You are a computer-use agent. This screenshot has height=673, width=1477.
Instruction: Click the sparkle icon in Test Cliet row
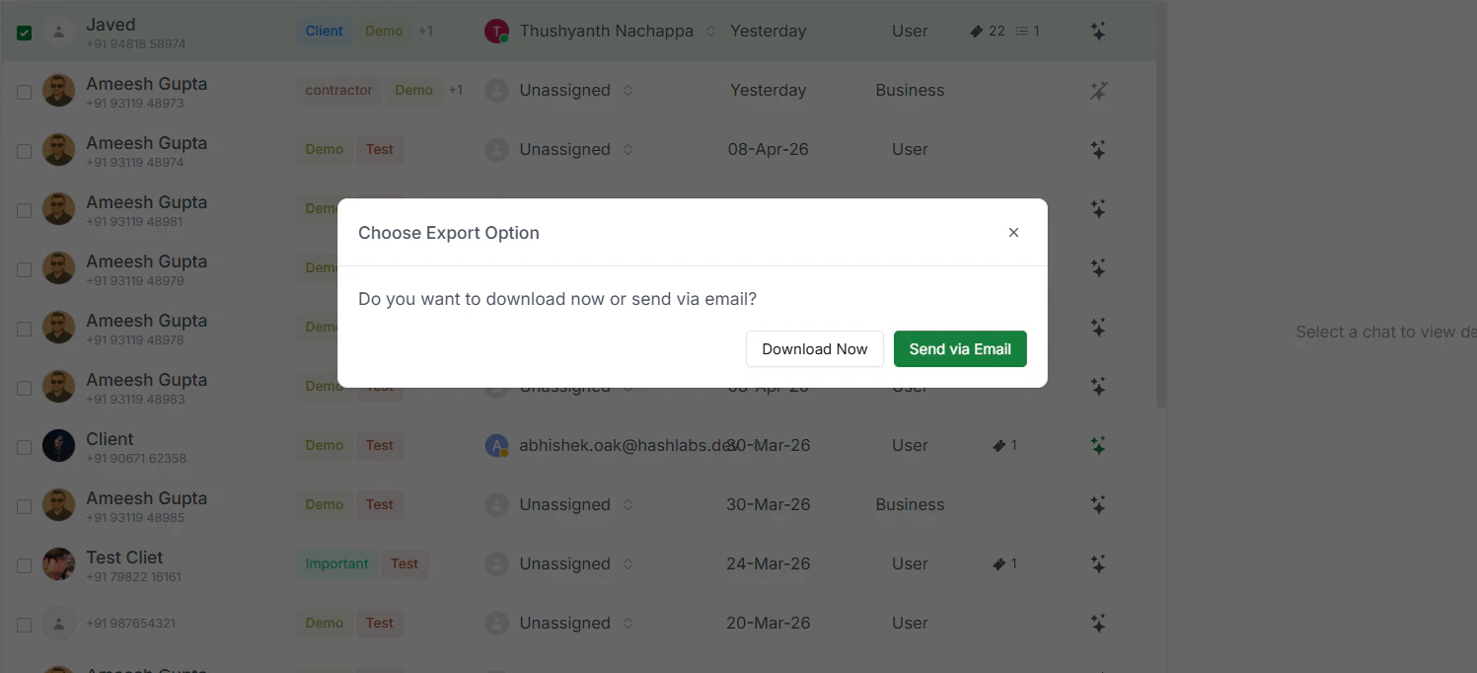pos(1098,563)
